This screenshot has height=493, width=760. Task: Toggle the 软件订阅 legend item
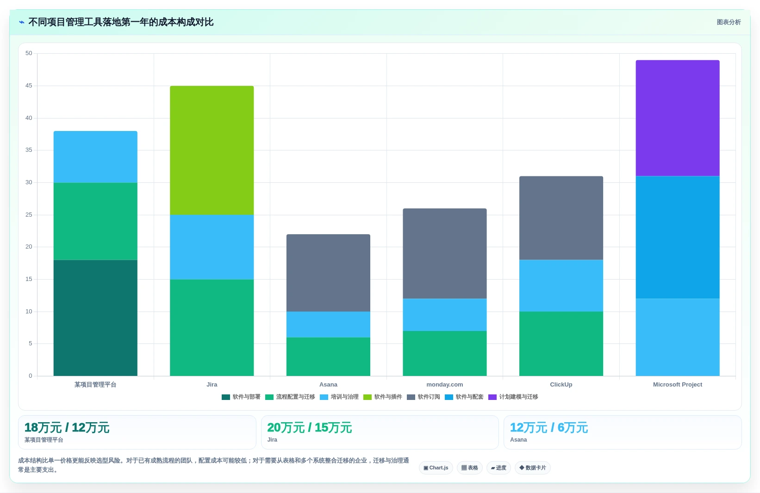pyautogui.click(x=424, y=397)
